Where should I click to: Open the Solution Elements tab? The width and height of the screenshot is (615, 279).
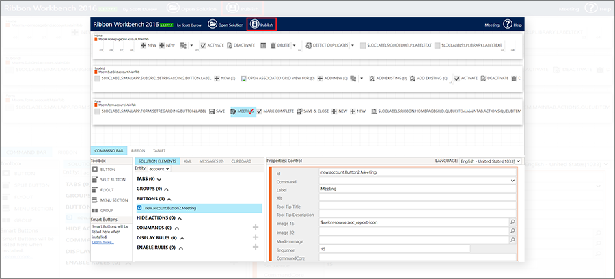click(x=158, y=161)
